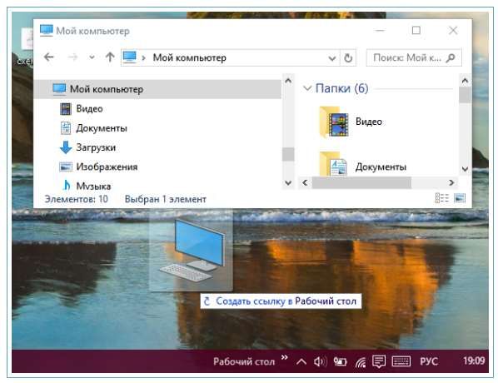Go up one folder level
Screen dimensions: 498x383
tap(110, 57)
